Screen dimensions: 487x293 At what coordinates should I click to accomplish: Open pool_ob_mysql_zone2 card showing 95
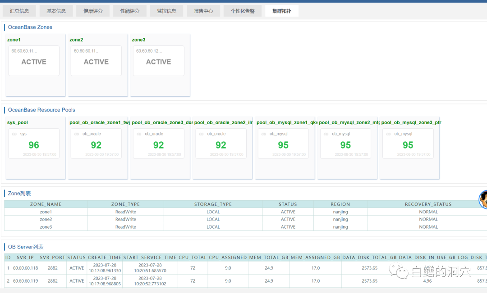pyautogui.click(x=346, y=144)
